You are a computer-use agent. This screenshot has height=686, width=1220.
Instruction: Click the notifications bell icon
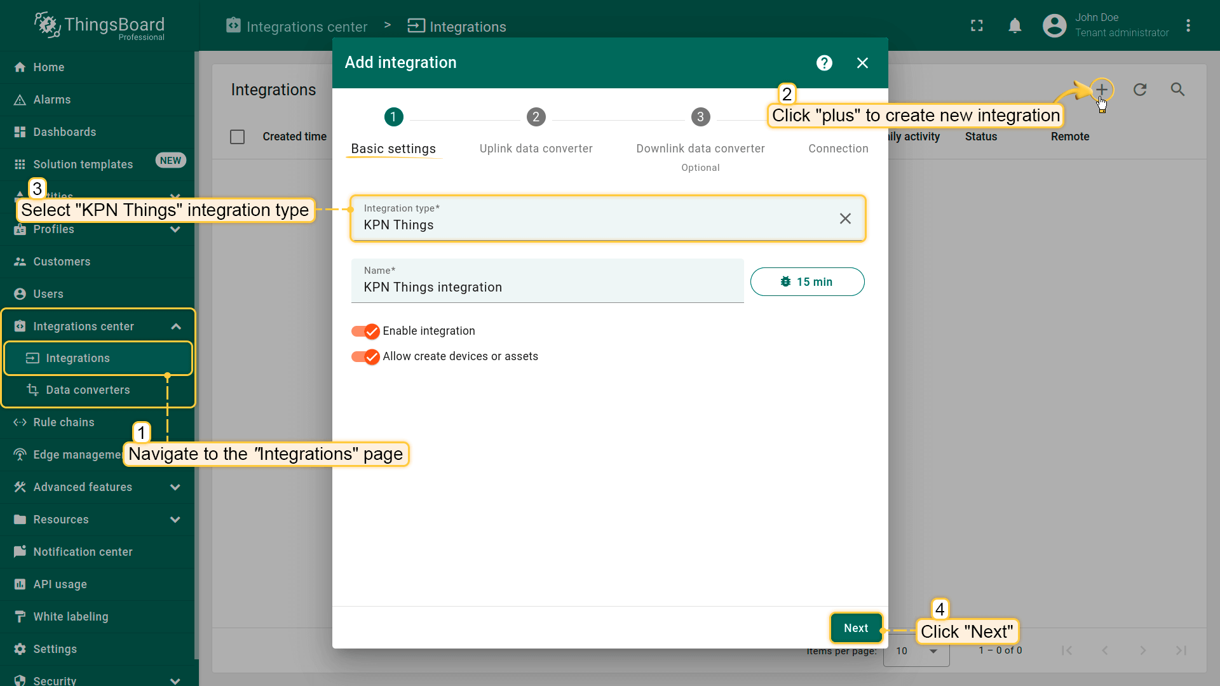pos(1015,26)
